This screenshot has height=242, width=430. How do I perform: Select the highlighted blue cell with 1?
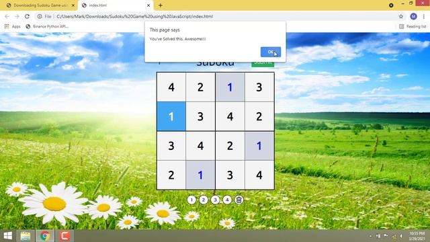171,116
